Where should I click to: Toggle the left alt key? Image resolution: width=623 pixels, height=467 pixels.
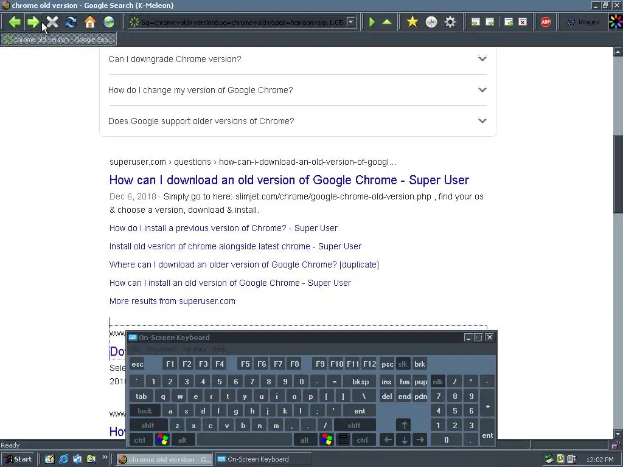coord(182,440)
